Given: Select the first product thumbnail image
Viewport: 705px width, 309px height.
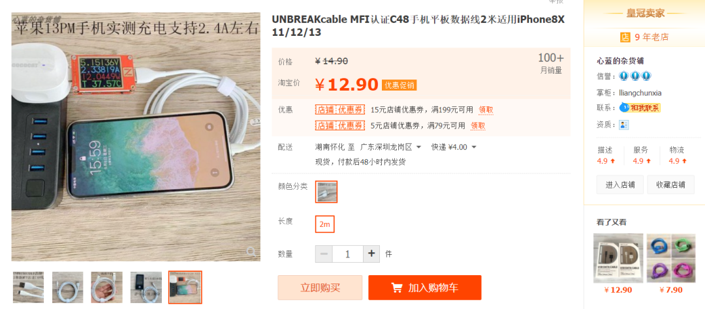Looking at the screenshot, I should pyautogui.click(x=28, y=287).
